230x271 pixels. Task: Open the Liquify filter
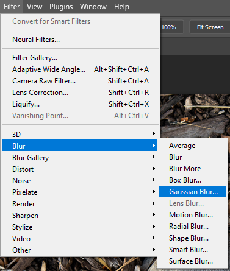81,104
